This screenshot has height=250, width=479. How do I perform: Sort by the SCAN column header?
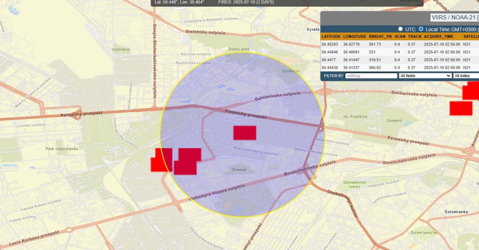(400, 37)
